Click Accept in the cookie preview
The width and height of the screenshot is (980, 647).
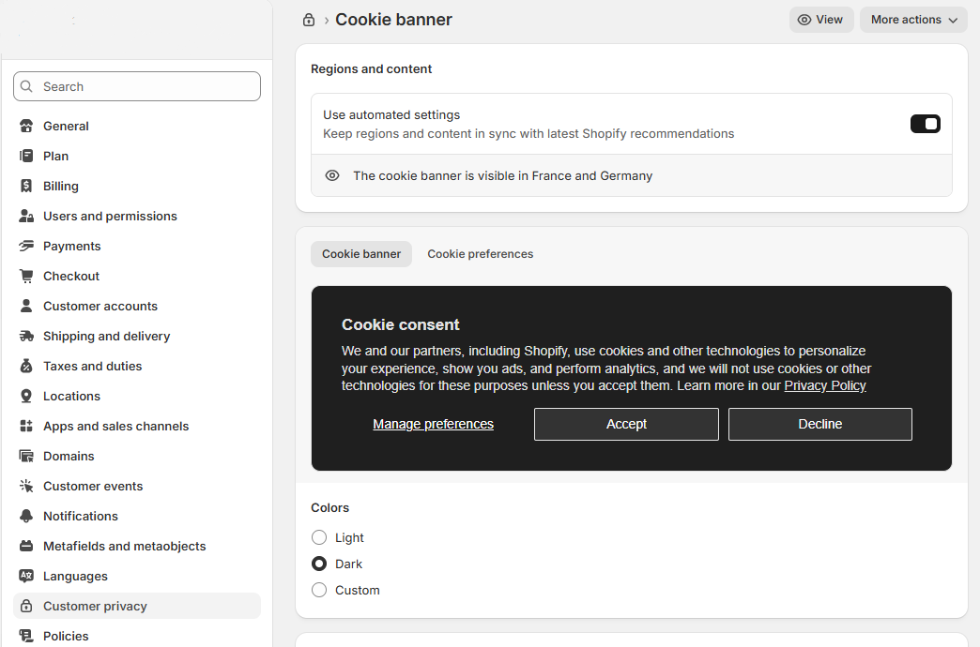[626, 424]
